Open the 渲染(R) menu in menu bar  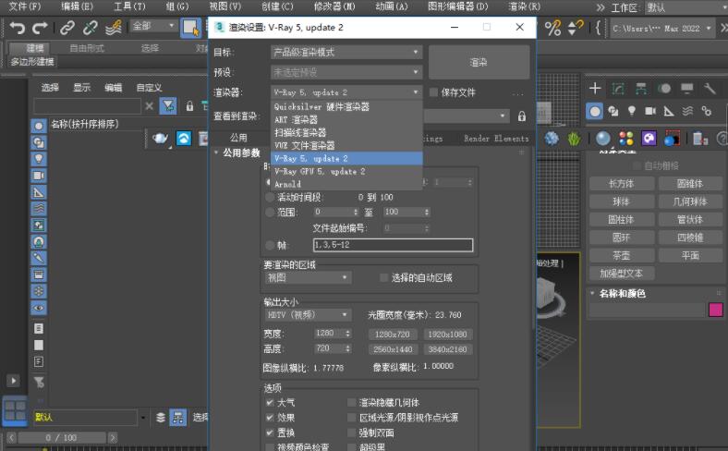[524, 6]
